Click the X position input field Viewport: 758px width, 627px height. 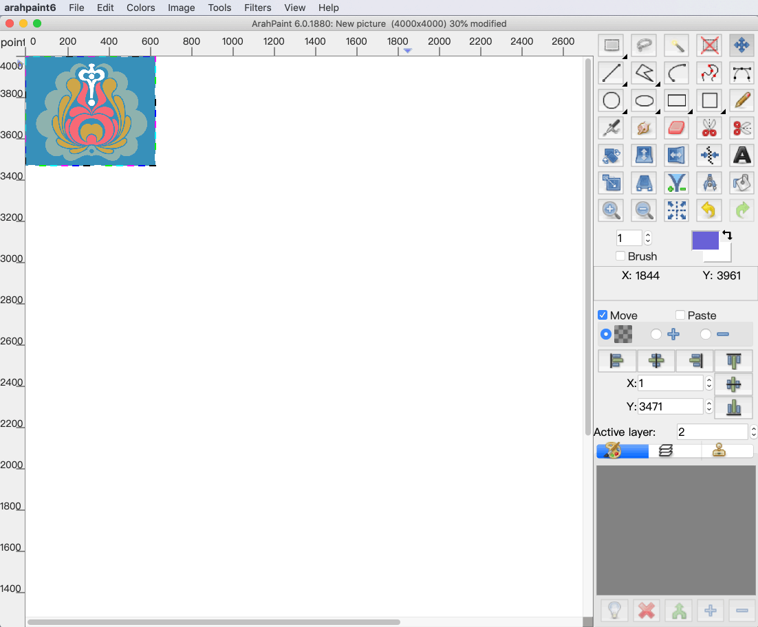tap(670, 383)
